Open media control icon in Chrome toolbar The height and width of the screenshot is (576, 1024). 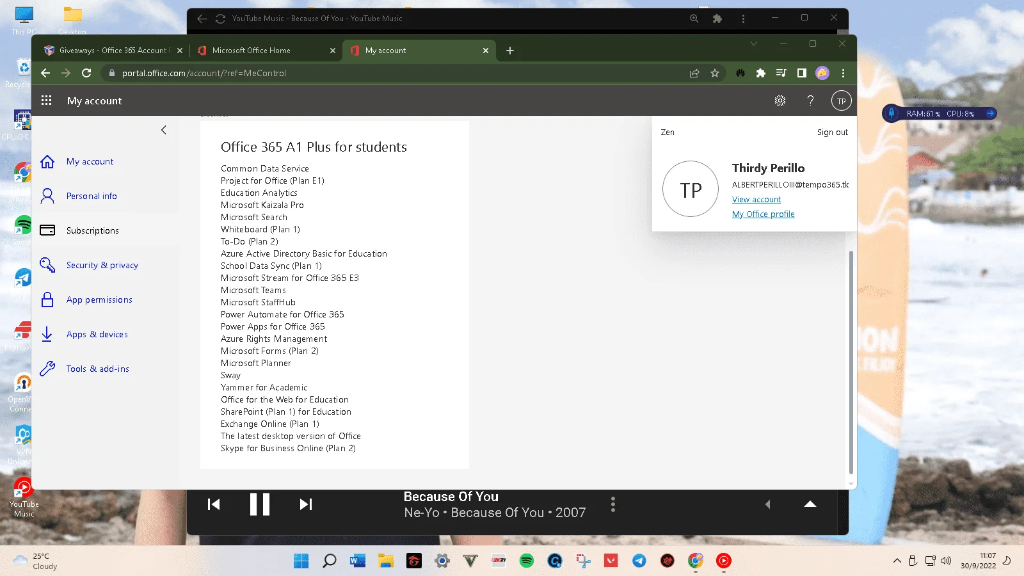781,73
